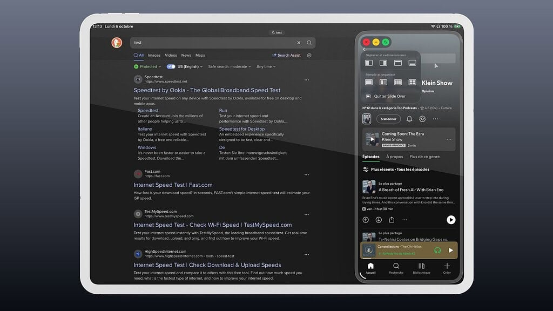Share the Brian Eno episode
553x311 pixels.
392,220
